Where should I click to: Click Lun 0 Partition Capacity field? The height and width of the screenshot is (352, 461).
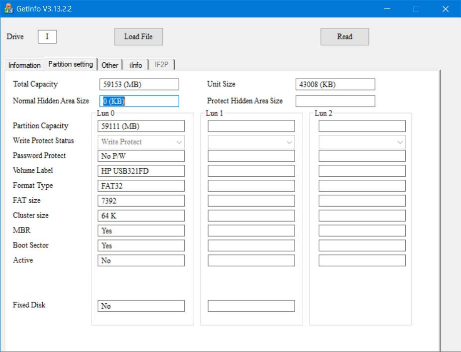141,126
